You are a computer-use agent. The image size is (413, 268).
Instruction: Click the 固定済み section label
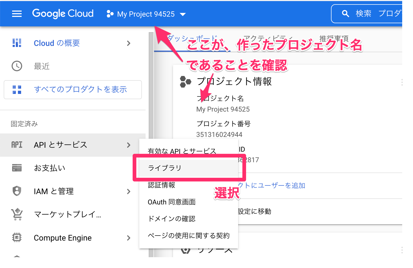click(x=24, y=124)
